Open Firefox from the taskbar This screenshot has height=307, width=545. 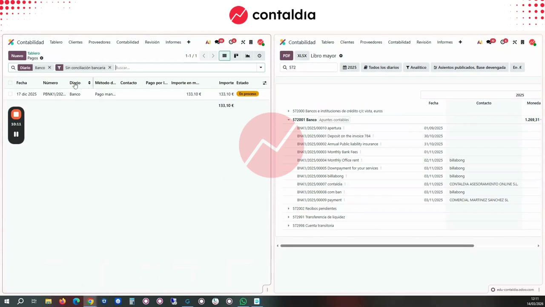tap(62, 301)
